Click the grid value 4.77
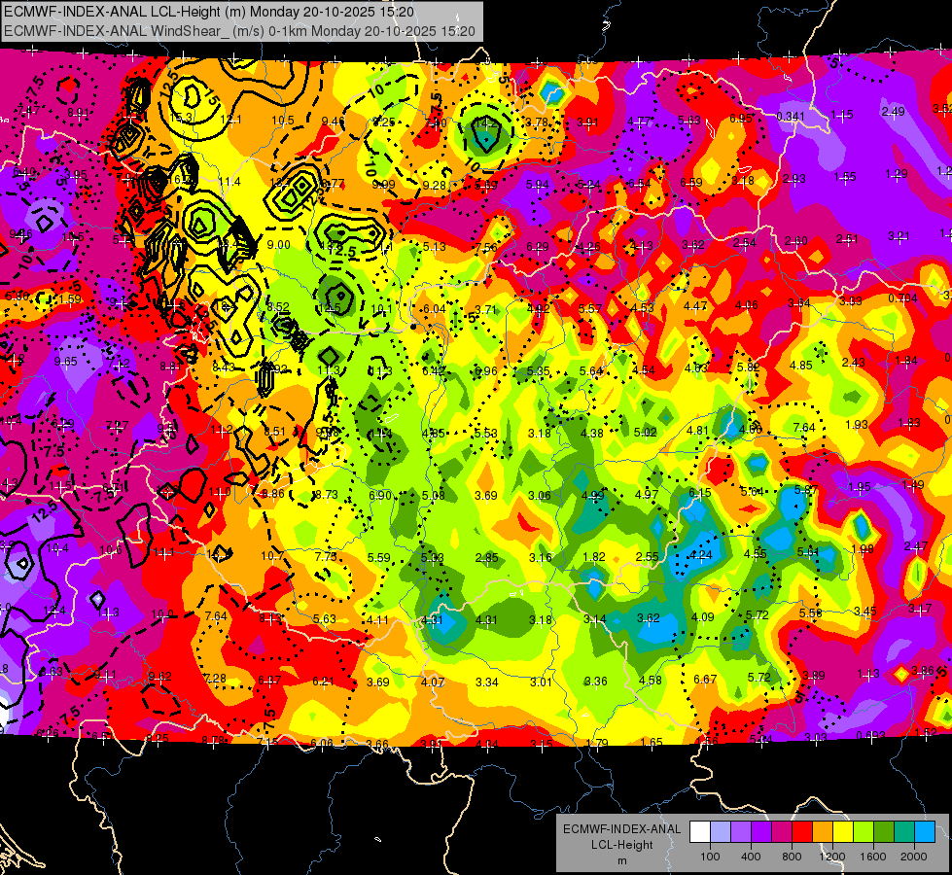952x875 pixels. 640,121
